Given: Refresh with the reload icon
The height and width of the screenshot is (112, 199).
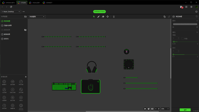Looking at the screenshot, I should tap(11, 7).
